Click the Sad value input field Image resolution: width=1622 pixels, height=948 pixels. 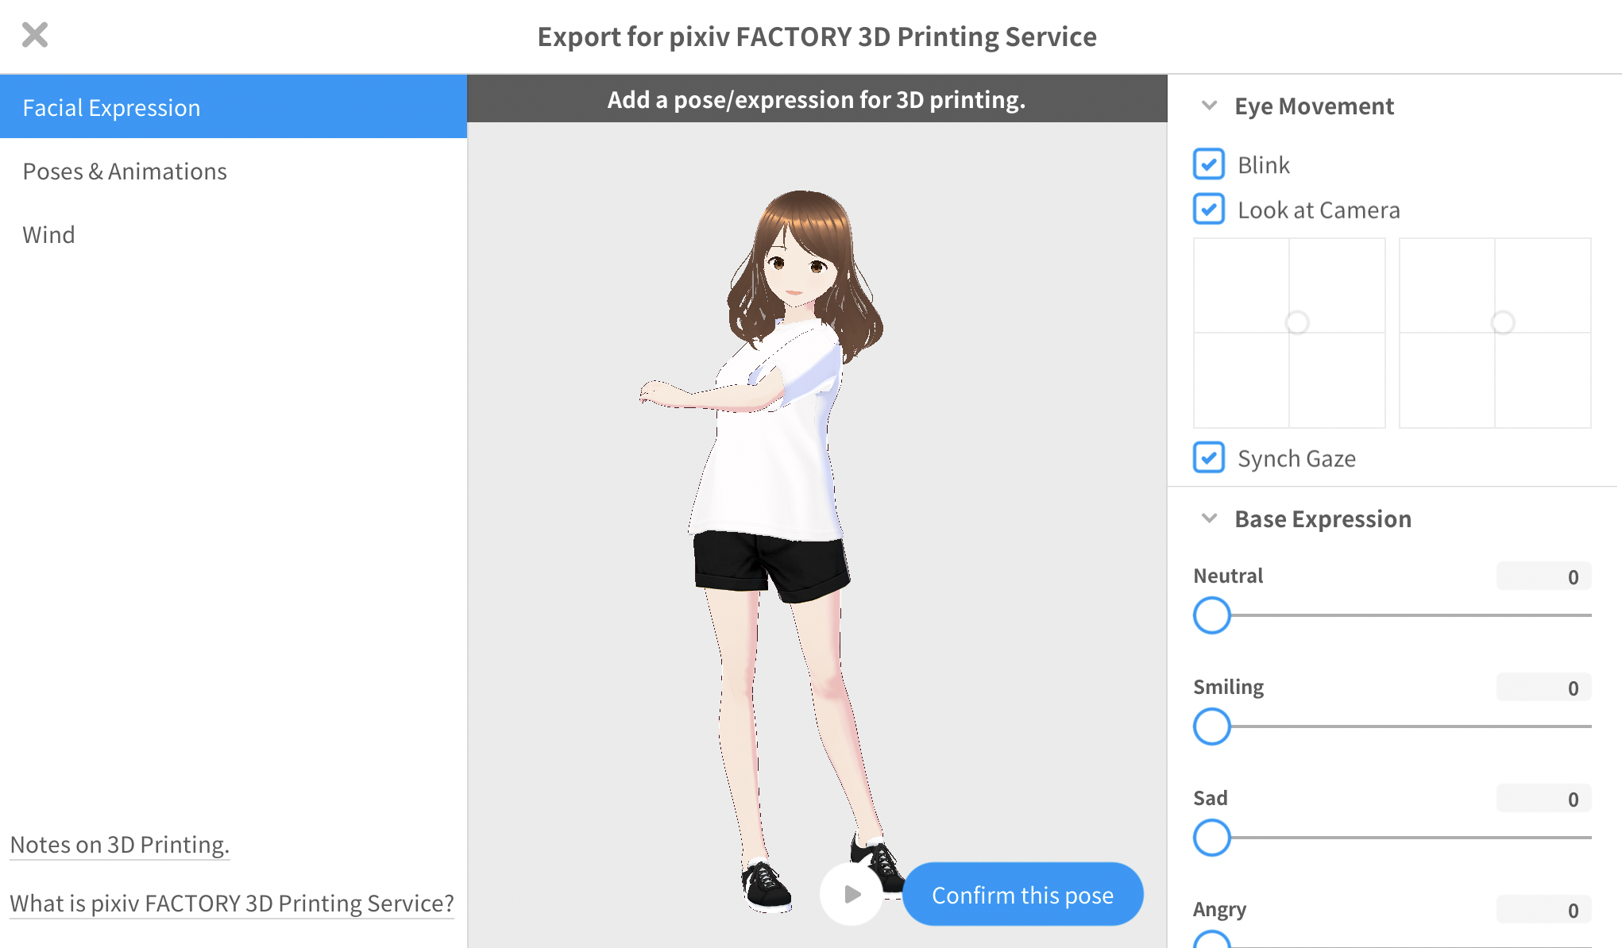pos(1543,799)
